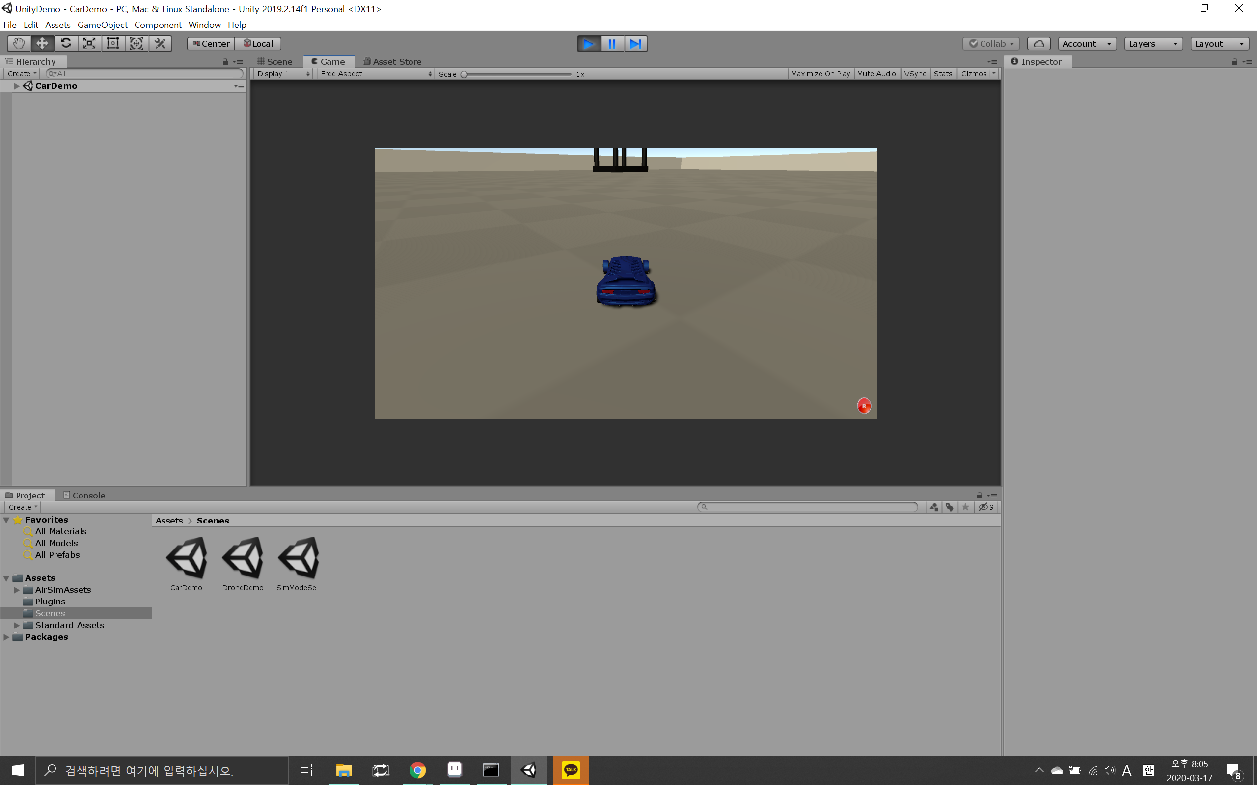Expand the CarDemo scene in Hierarchy
This screenshot has width=1257, height=785.
(17, 86)
